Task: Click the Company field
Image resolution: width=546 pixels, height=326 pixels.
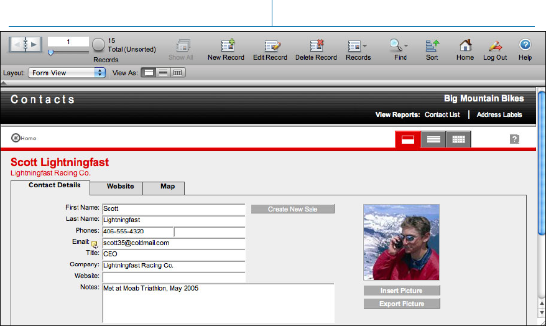Action: 174,266
